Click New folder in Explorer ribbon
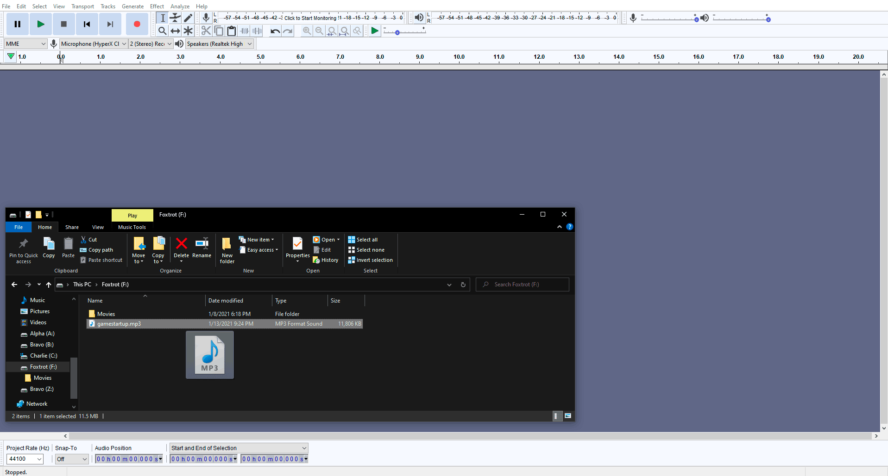The width and height of the screenshot is (888, 476). tap(227, 250)
